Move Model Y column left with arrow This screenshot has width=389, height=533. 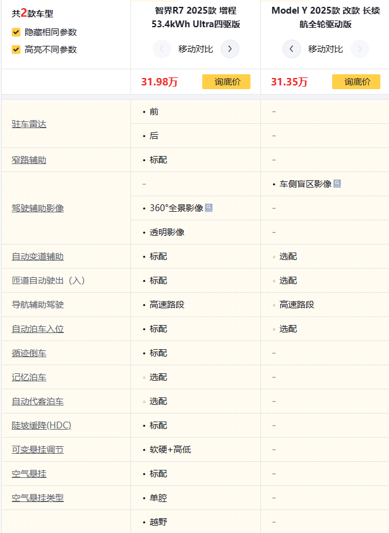click(x=291, y=49)
